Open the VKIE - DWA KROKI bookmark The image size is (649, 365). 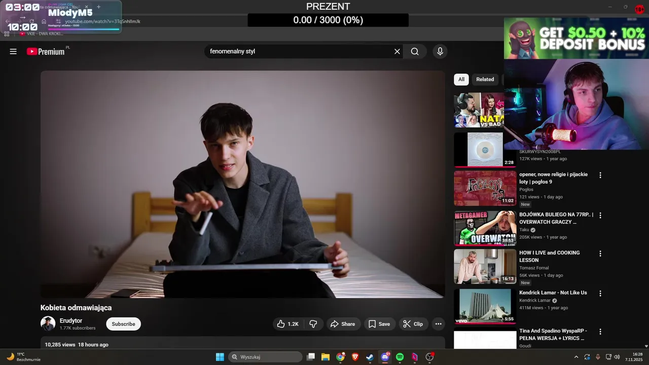point(42,33)
